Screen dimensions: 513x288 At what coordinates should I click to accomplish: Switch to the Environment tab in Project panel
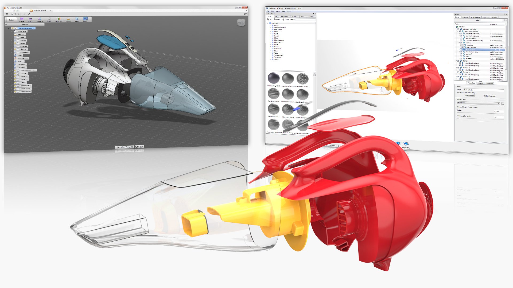pyautogui.click(x=475, y=17)
